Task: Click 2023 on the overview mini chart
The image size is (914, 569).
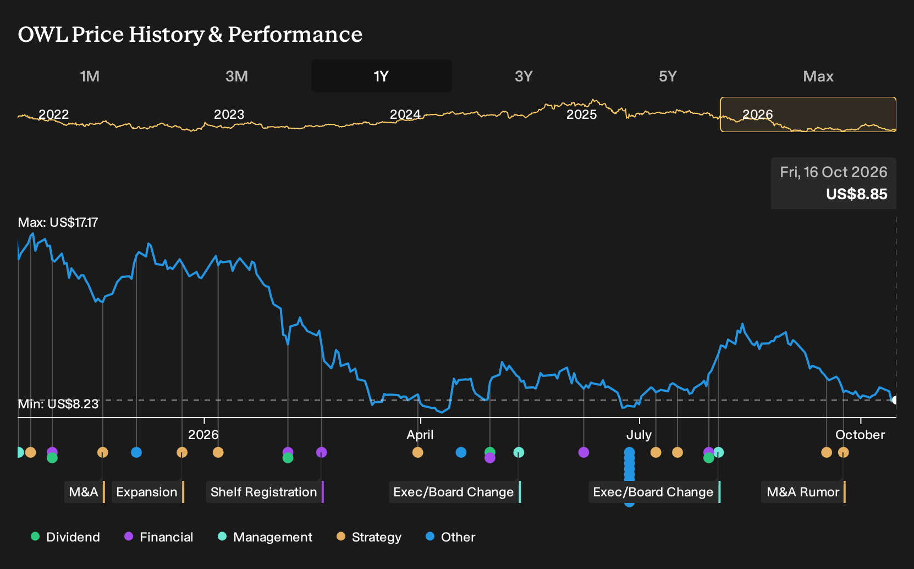Action: click(x=229, y=114)
